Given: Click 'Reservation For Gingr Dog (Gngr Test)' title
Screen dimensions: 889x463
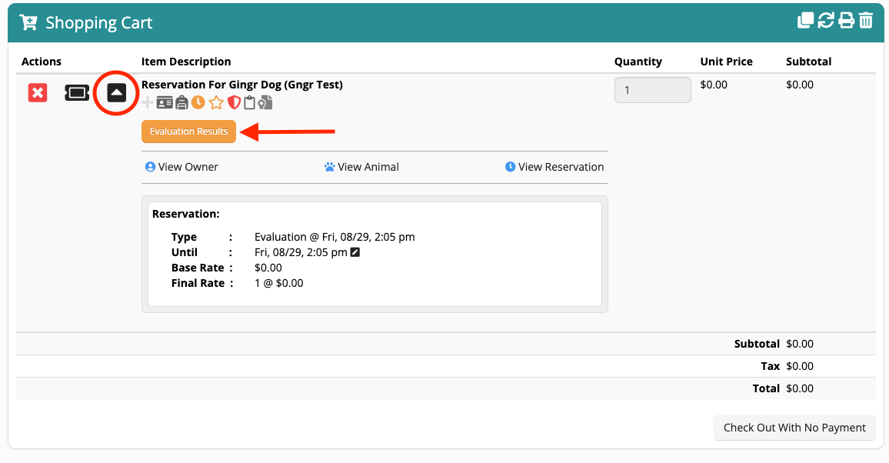Looking at the screenshot, I should pos(242,85).
